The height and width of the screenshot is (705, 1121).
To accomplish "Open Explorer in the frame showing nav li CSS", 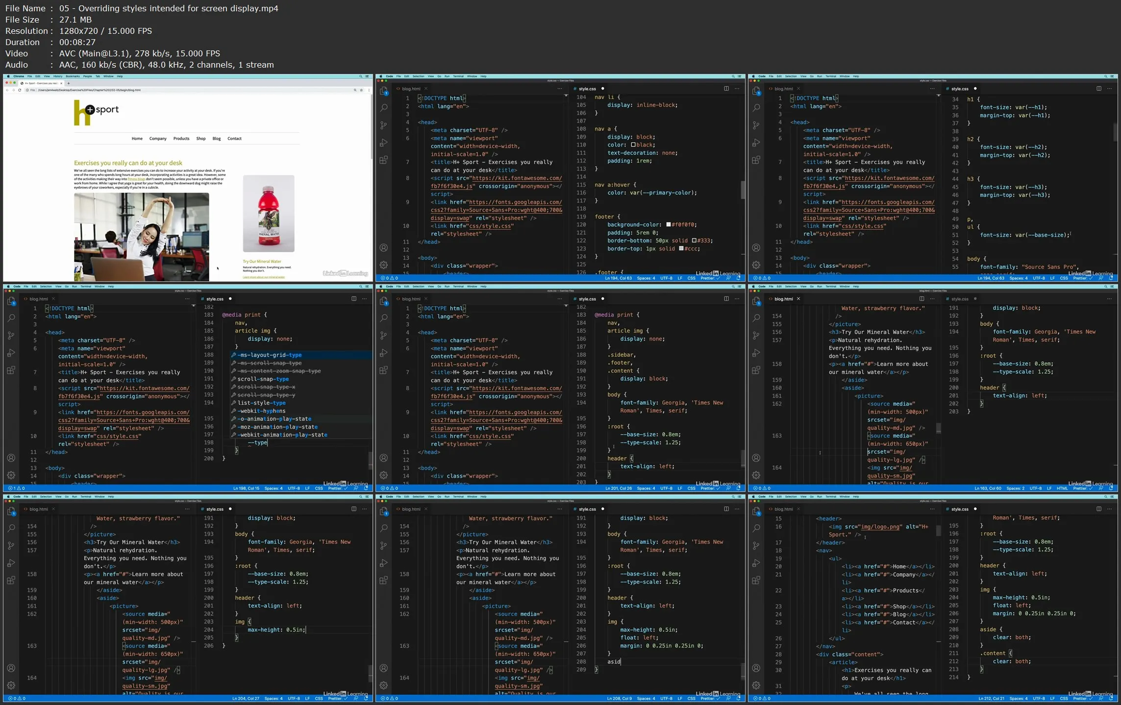I will tap(384, 91).
